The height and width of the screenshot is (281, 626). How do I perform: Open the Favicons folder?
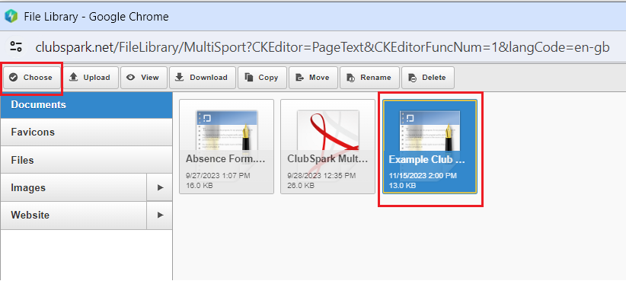[86, 132]
